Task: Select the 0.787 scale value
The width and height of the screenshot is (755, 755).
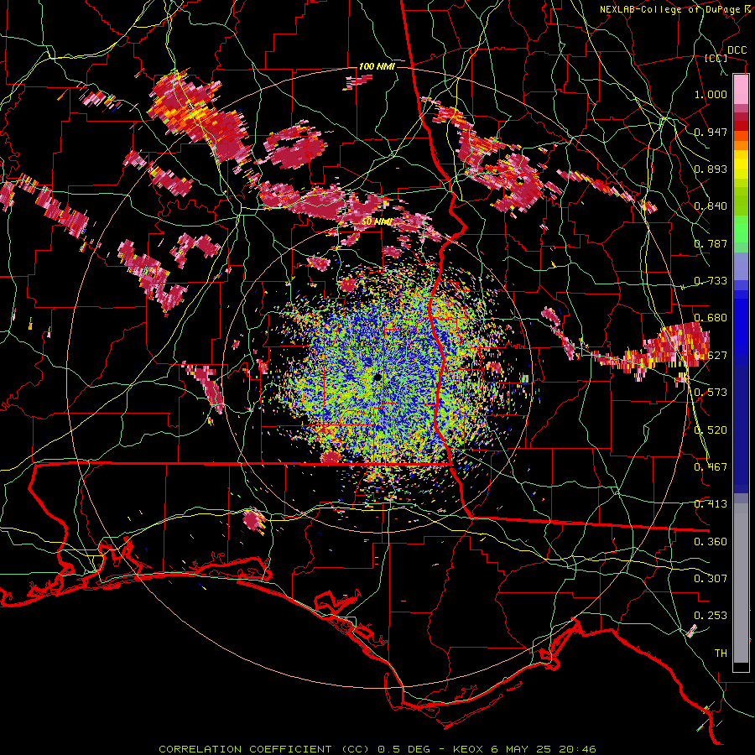Action: point(711,243)
